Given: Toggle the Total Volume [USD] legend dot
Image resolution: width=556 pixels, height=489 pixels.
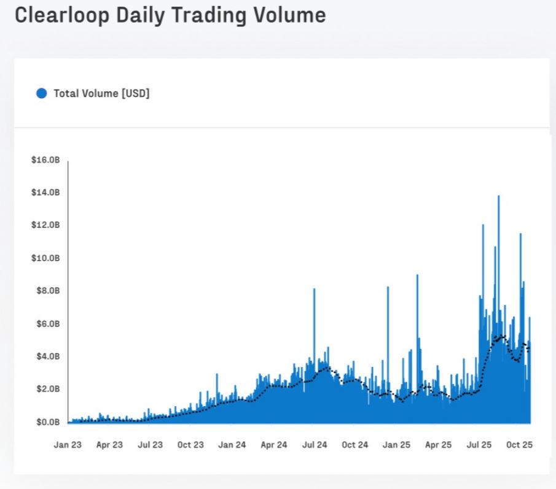Looking at the screenshot, I should coord(42,93).
